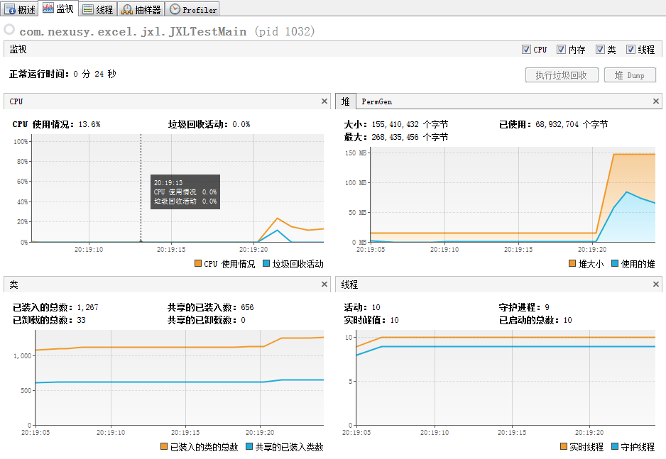Viewport: 666px width, 459px height.
Task: Open the 概述 overview tab
Action: pyautogui.click(x=20, y=9)
